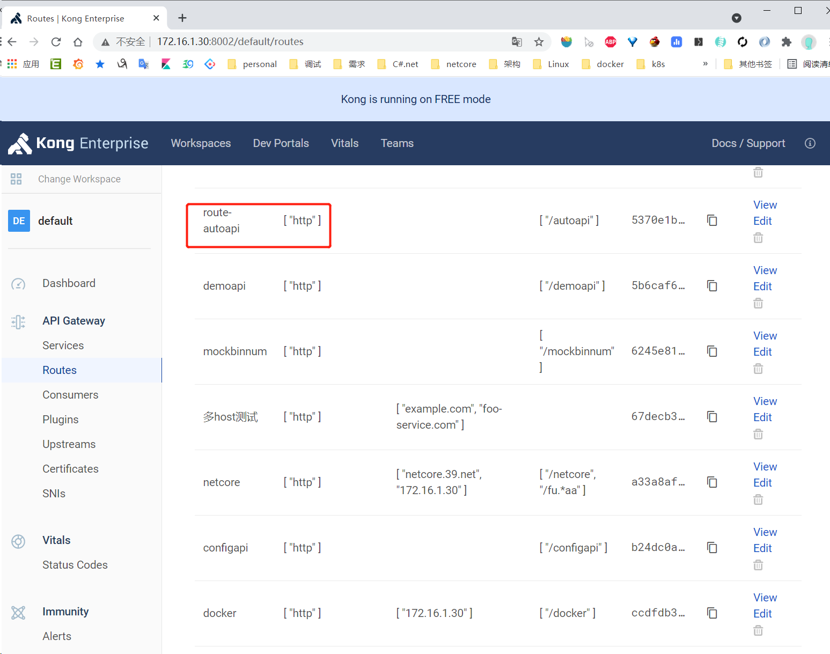This screenshot has width=830, height=654.
Task: Click the Kong Enterprise logo
Action: click(x=78, y=143)
